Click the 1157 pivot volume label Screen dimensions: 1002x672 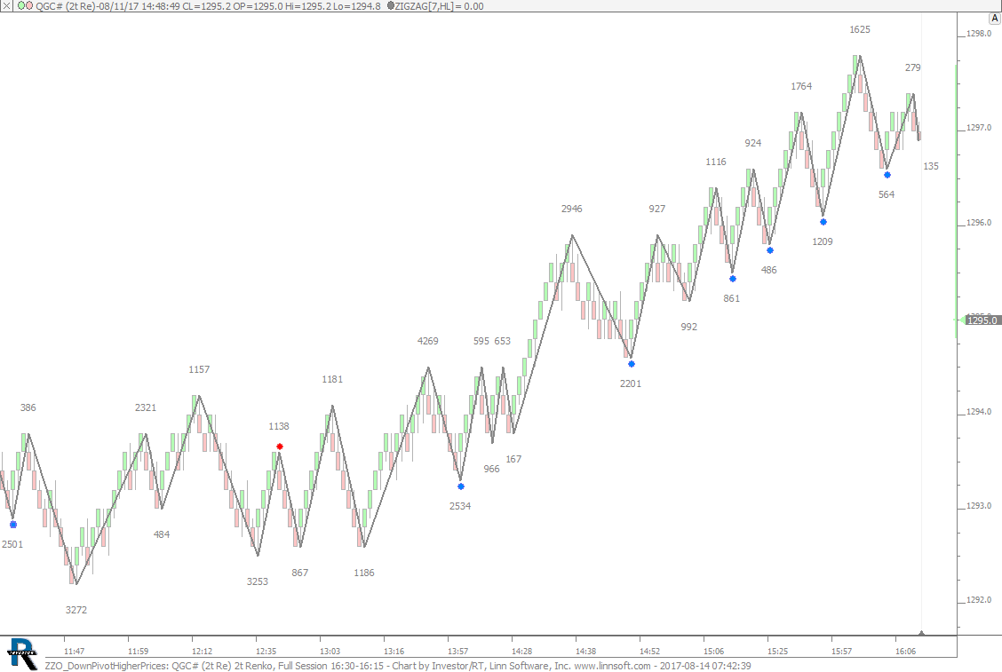tap(199, 369)
